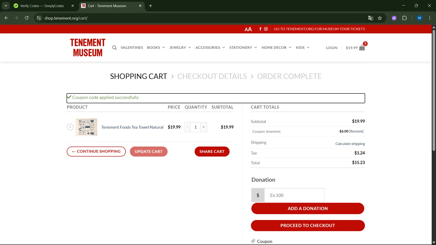Screen dimensions: 436x245
Task: Click the browser back arrow
Action: [6, 18]
